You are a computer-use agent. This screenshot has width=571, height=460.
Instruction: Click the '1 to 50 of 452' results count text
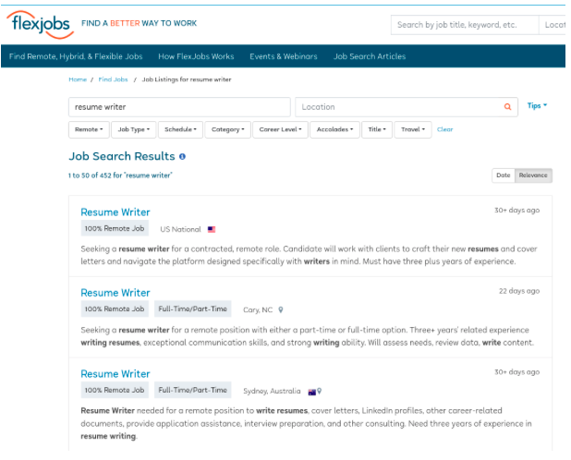pos(120,176)
